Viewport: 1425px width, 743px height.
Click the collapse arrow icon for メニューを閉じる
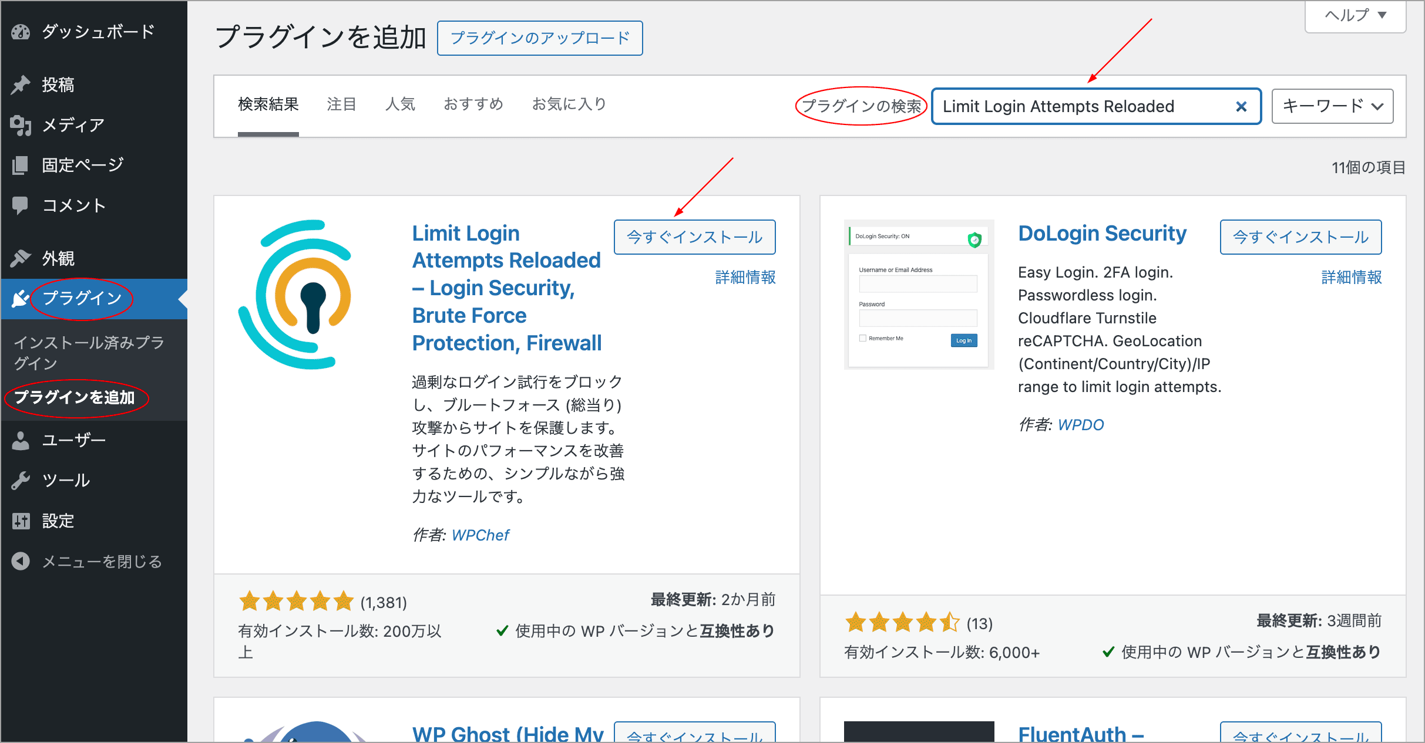coord(21,562)
